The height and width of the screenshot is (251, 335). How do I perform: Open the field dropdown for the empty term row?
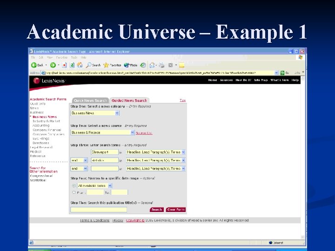click(183, 169)
